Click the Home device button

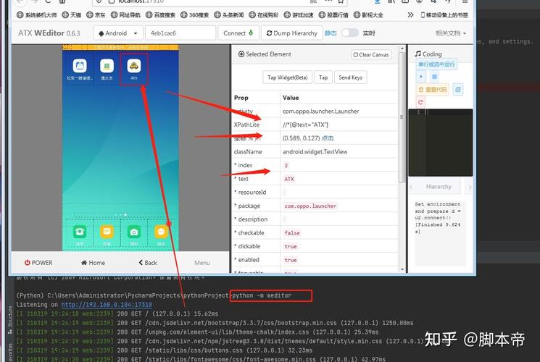93,263
